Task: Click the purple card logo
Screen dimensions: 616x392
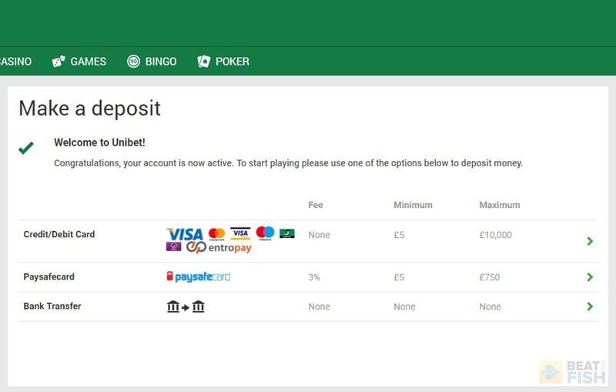Action: tap(174, 246)
